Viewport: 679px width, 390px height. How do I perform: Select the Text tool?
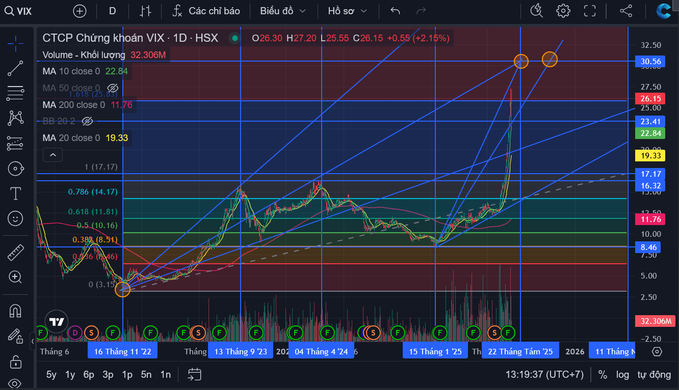click(x=16, y=193)
